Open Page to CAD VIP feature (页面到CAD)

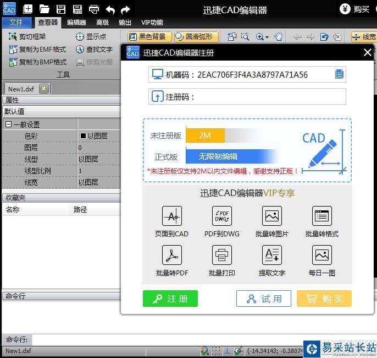(171, 222)
